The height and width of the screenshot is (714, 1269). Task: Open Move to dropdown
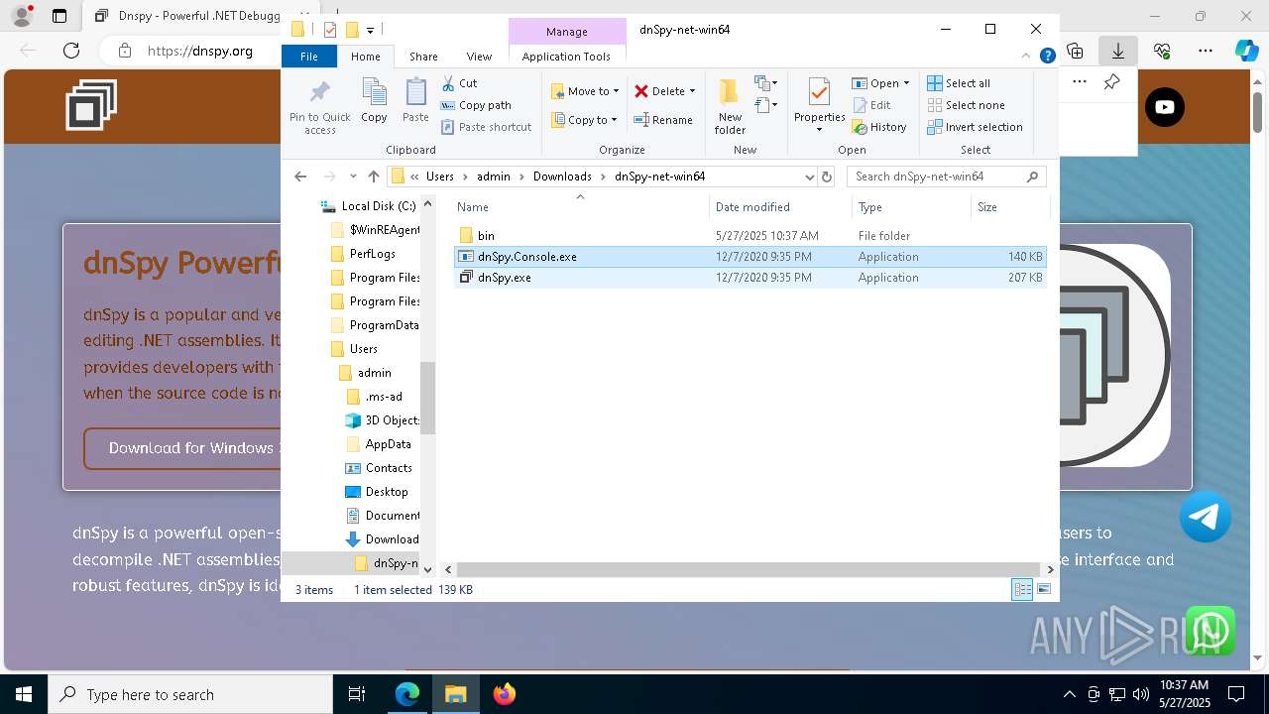pos(585,91)
